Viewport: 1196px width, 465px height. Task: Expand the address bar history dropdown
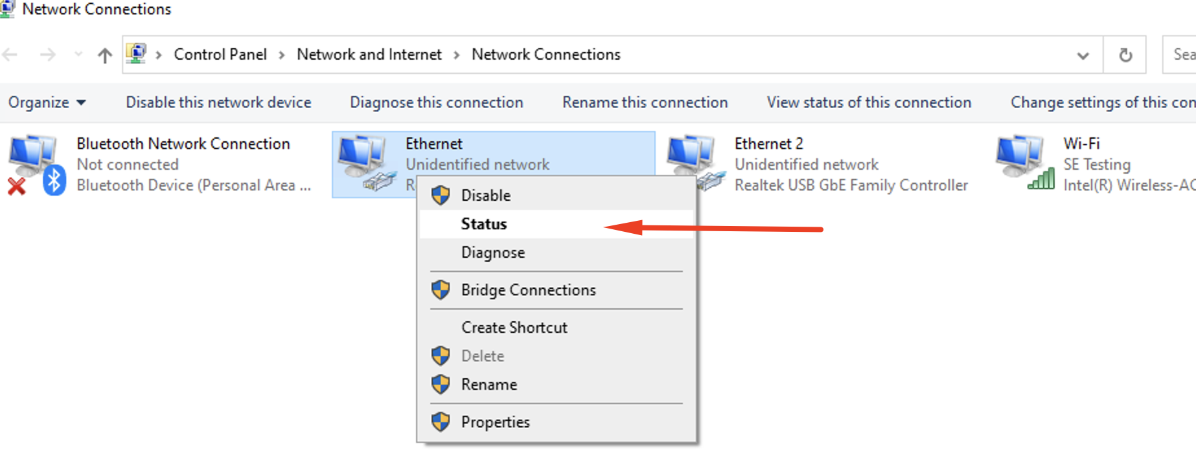(1083, 56)
